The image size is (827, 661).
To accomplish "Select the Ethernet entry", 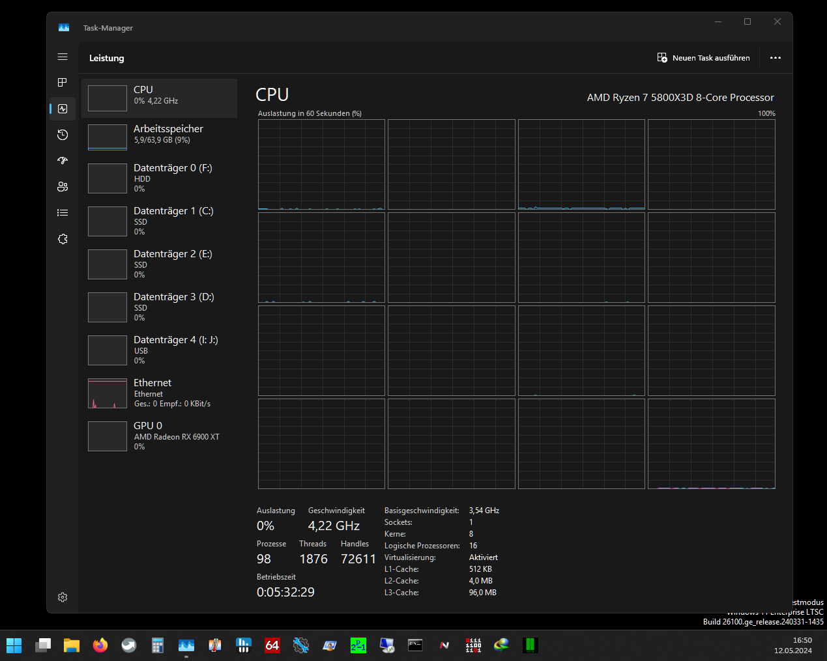I will pos(159,393).
